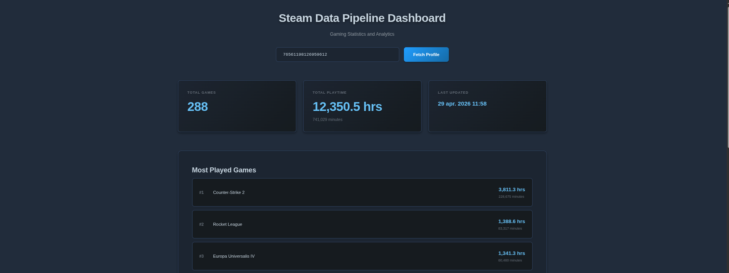
Task: Click the 83,317 minutes text
Action: pyautogui.click(x=510, y=228)
